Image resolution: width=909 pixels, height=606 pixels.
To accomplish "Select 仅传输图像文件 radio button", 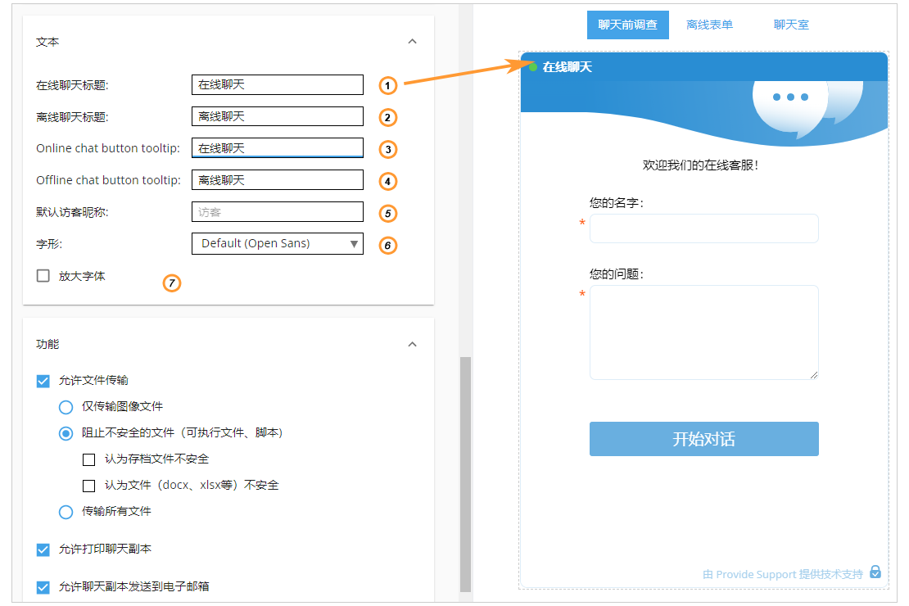I will (x=66, y=407).
